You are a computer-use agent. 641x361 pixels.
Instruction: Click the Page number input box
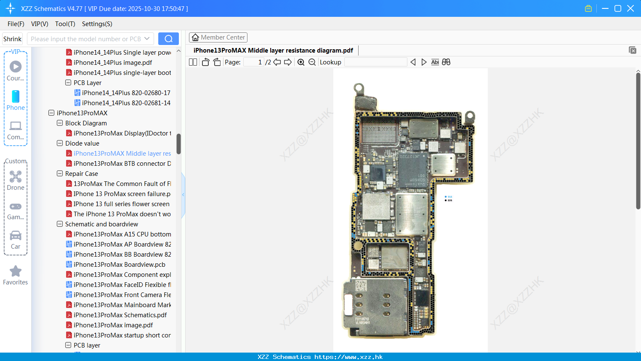click(x=253, y=62)
